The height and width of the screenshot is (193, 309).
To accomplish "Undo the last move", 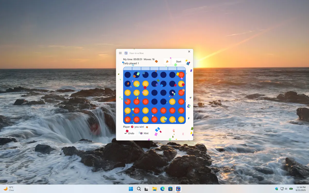I will pyautogui.click(x=129, y=133).
